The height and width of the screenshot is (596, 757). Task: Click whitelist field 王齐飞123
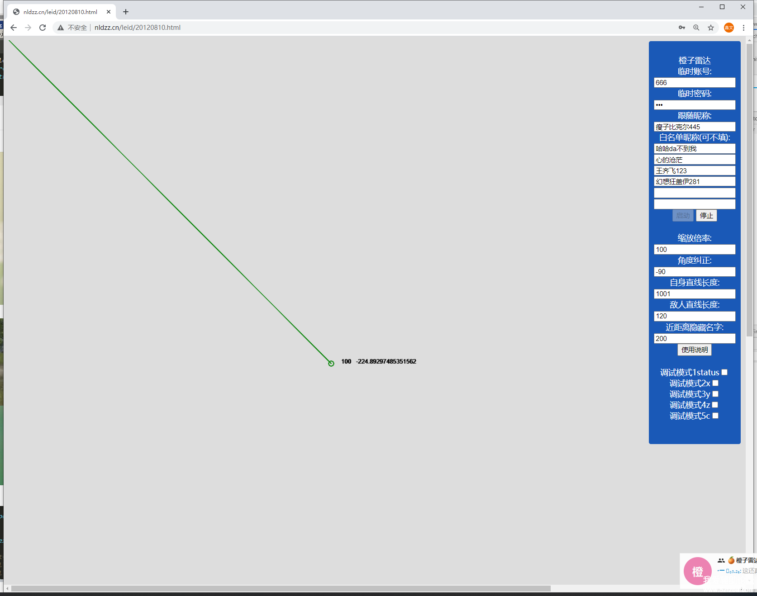pyautogui.click(x=695, y=170)
